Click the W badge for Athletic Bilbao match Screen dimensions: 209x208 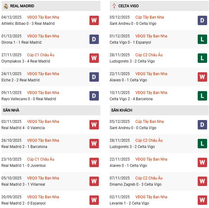pyautogui.click(x=94, y=20)
